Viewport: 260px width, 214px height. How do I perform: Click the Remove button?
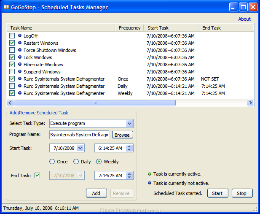[x=122, y=193]
